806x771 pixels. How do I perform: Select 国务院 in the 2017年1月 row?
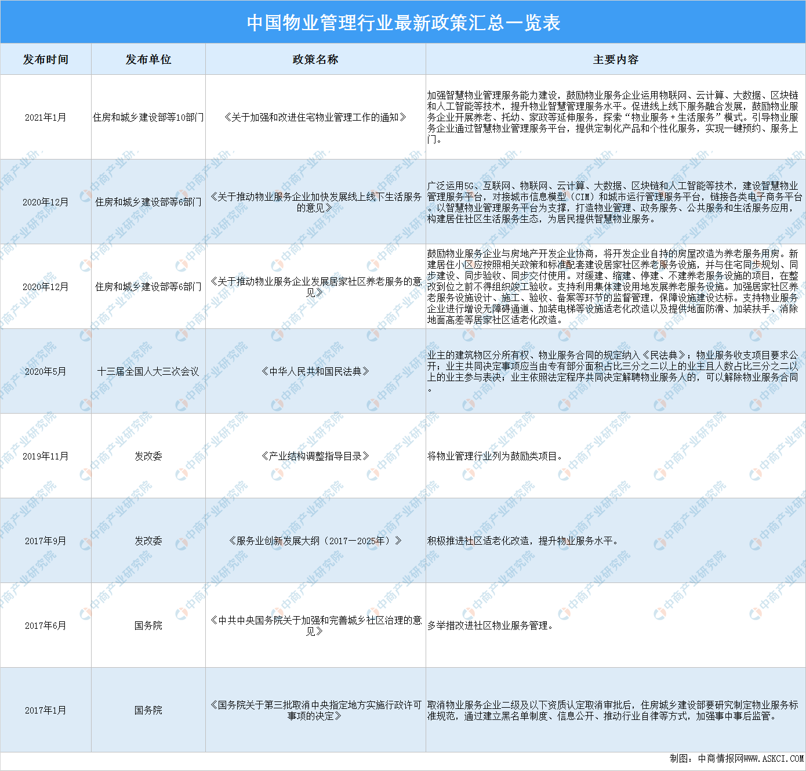tap(148, 710)
